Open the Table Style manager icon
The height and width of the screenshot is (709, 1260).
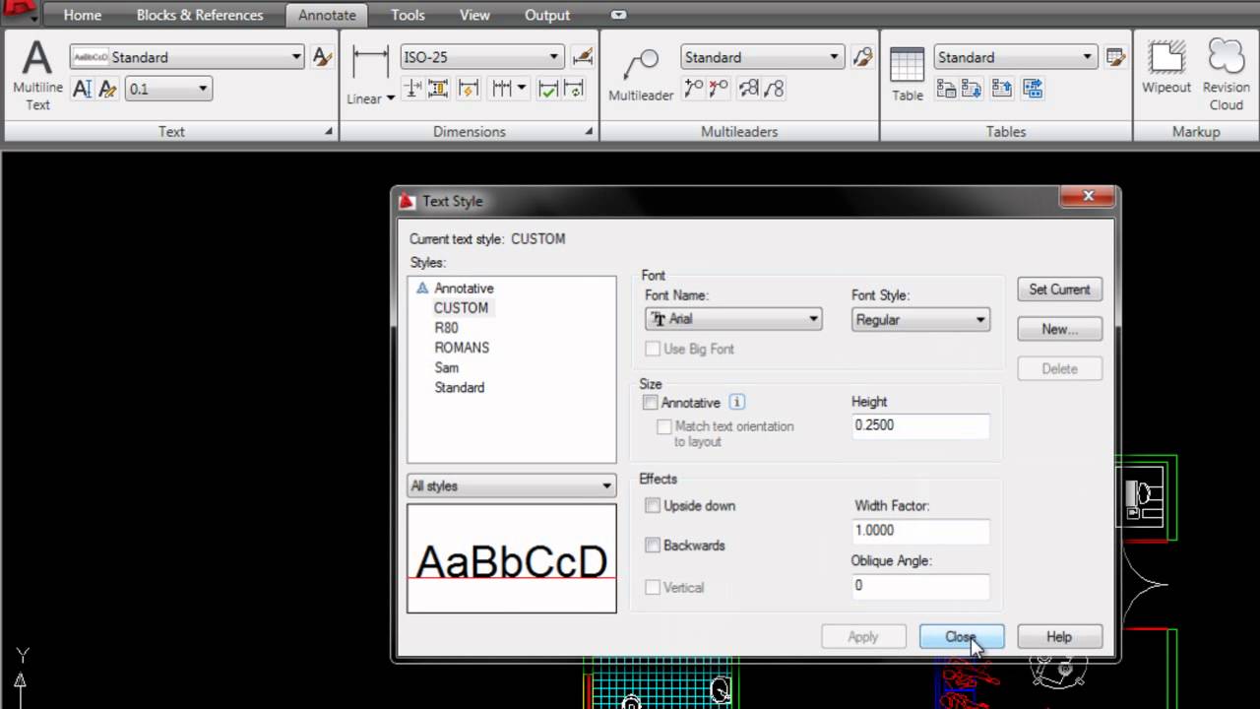point(1115,57)
